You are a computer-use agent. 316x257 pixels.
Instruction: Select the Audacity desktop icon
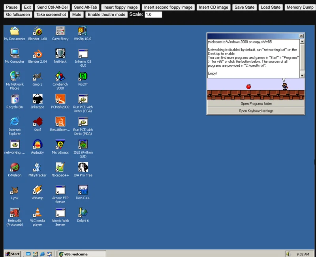tap(38, 145)
